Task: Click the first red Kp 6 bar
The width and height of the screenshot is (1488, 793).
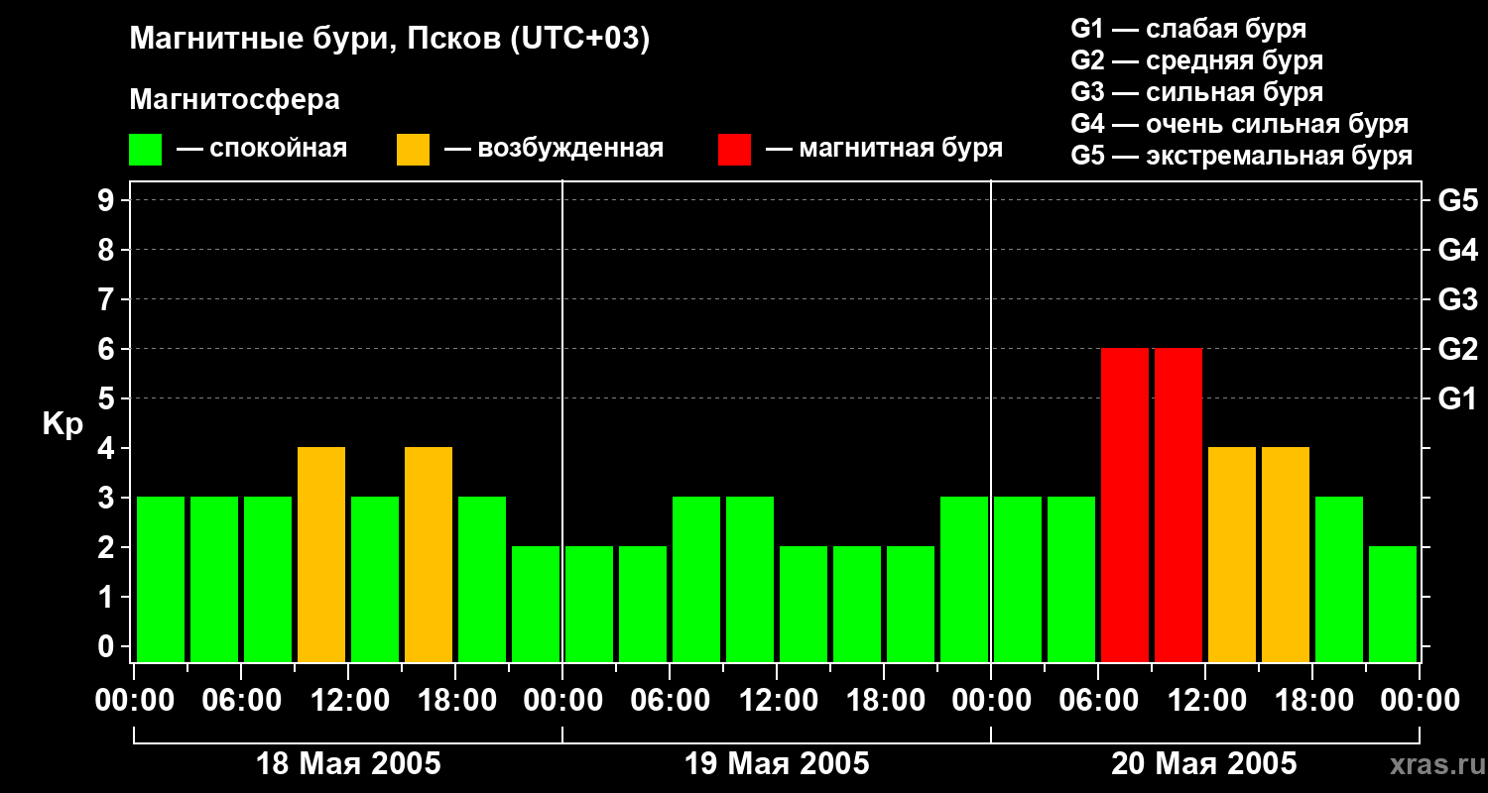Action: point(1125,505)
